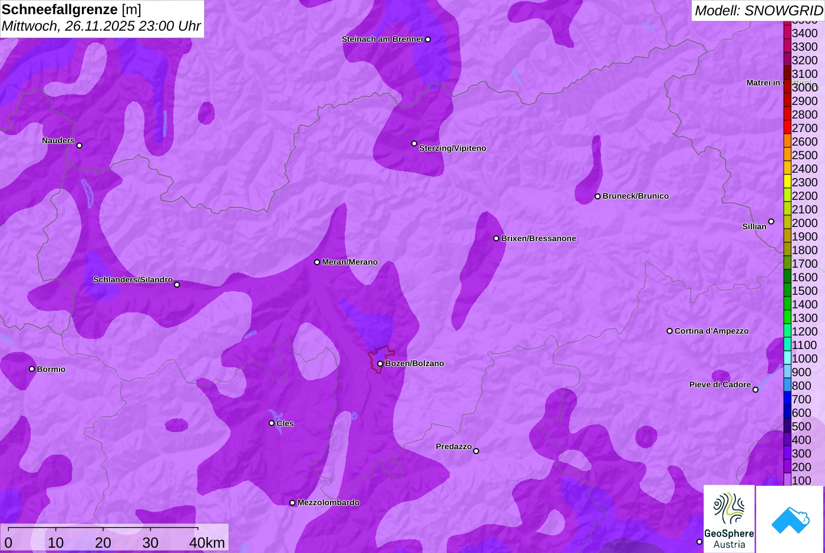Click the legend value '1200'

tap(805, 331)
